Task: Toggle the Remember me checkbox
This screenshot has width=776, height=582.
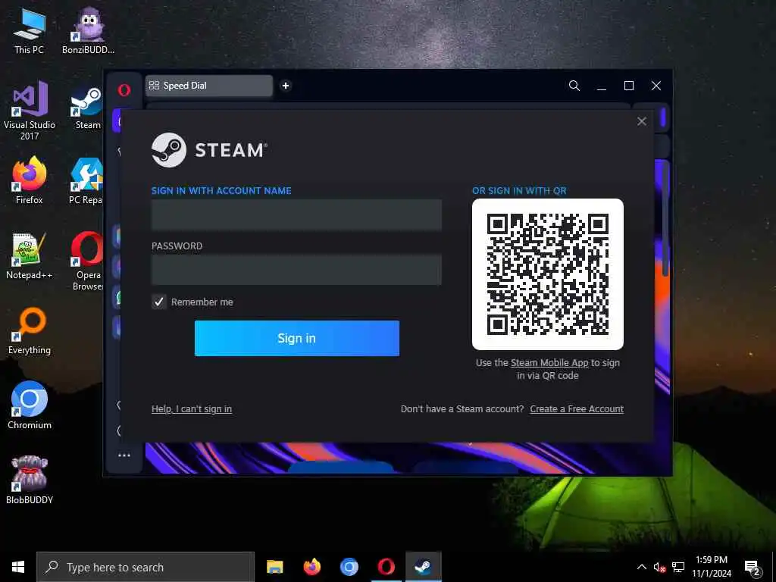Action: (159, 302)
